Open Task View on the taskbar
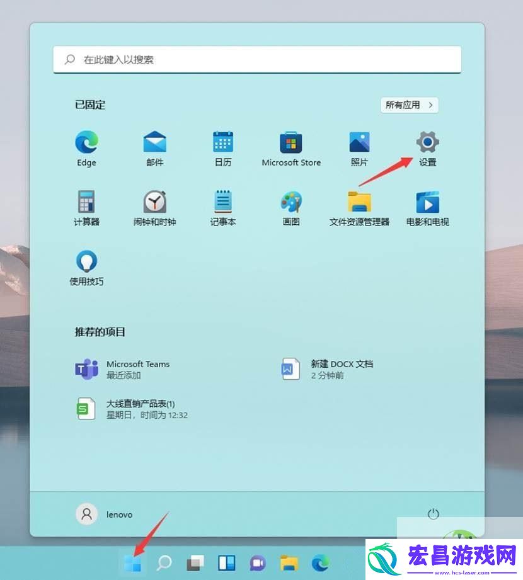 (195, 564)
